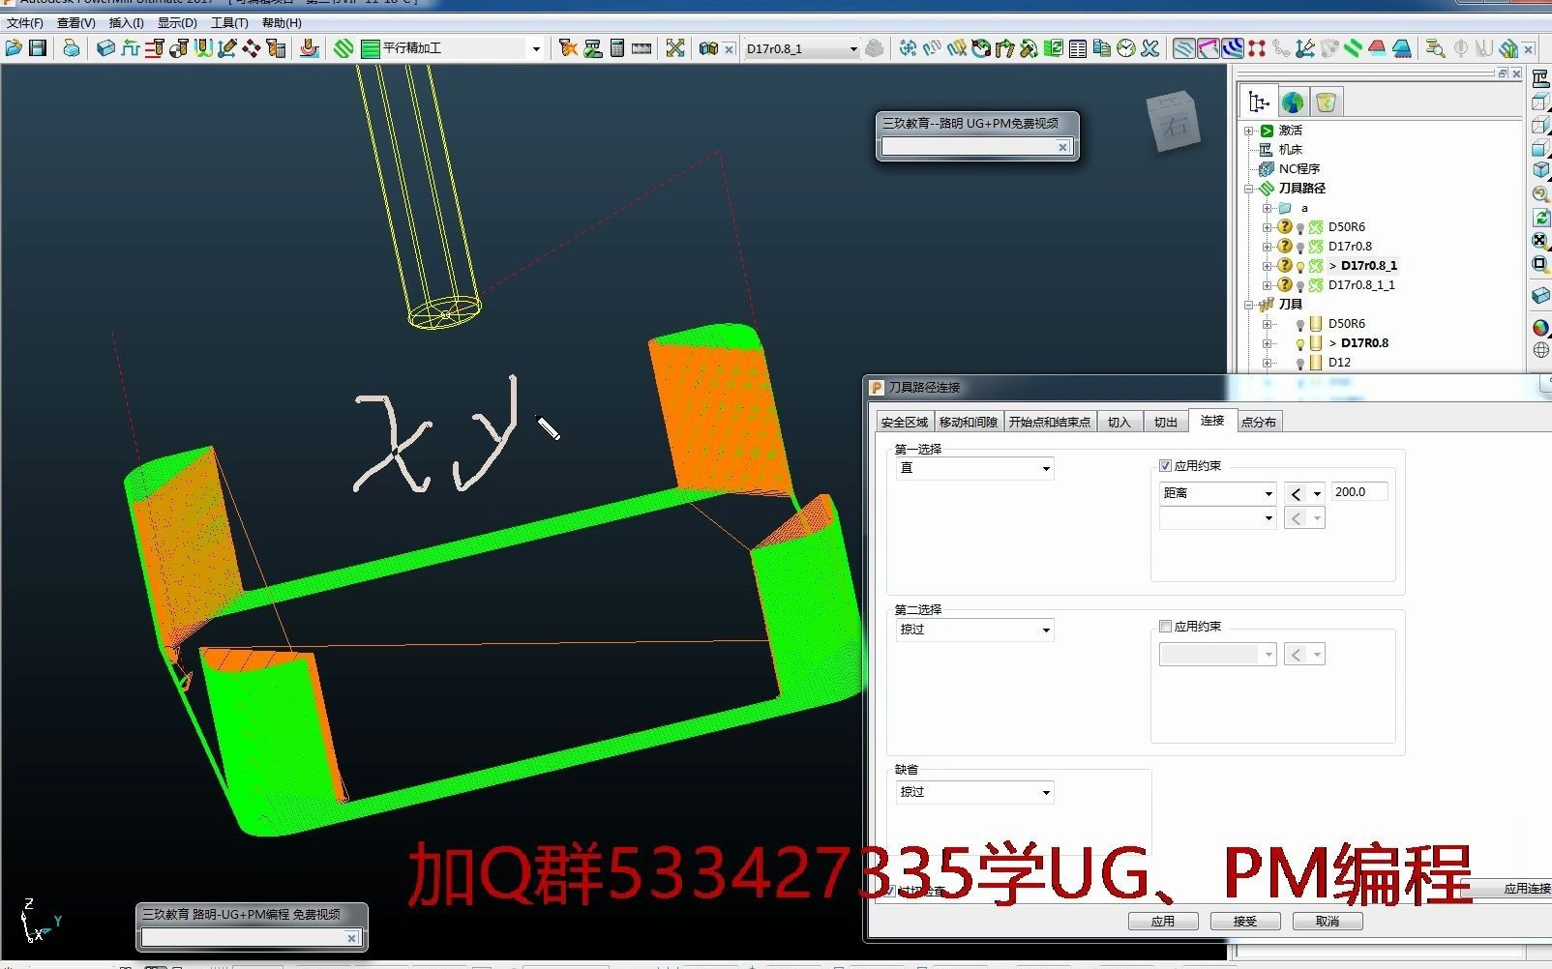This screenshot has height=969, width=1552.
Task: Click the calculator icon in toolbar
Action: click(x=617, y=47)
